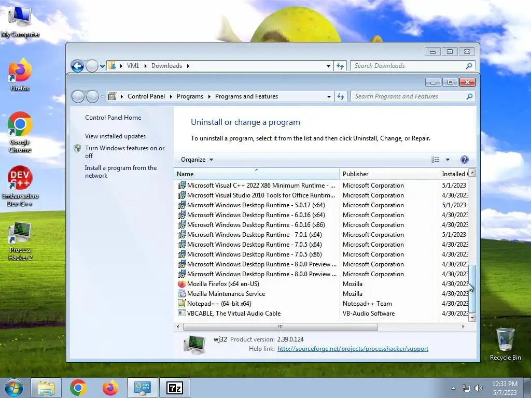Screen dimensions: 531x398
Task: Sort by the Publisher column header
Action: click(389, 174)
